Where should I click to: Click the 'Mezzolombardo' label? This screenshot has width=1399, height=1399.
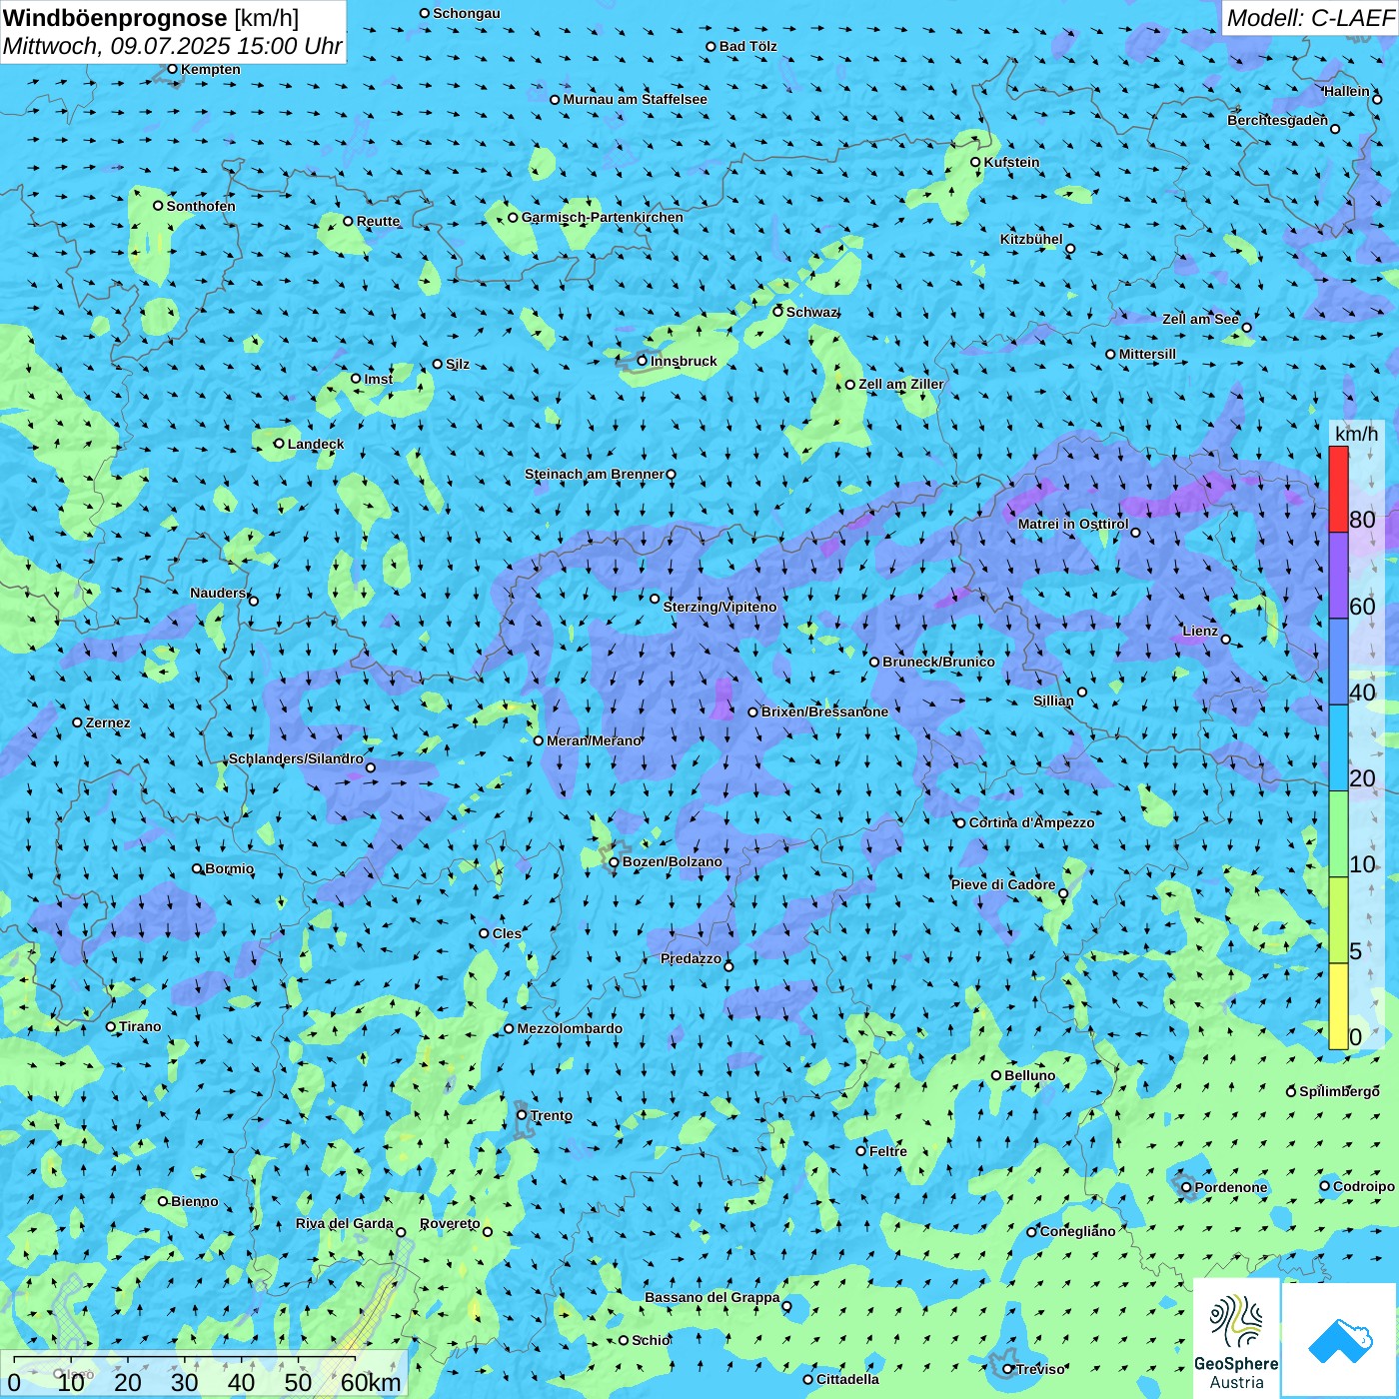(569, 1028)
